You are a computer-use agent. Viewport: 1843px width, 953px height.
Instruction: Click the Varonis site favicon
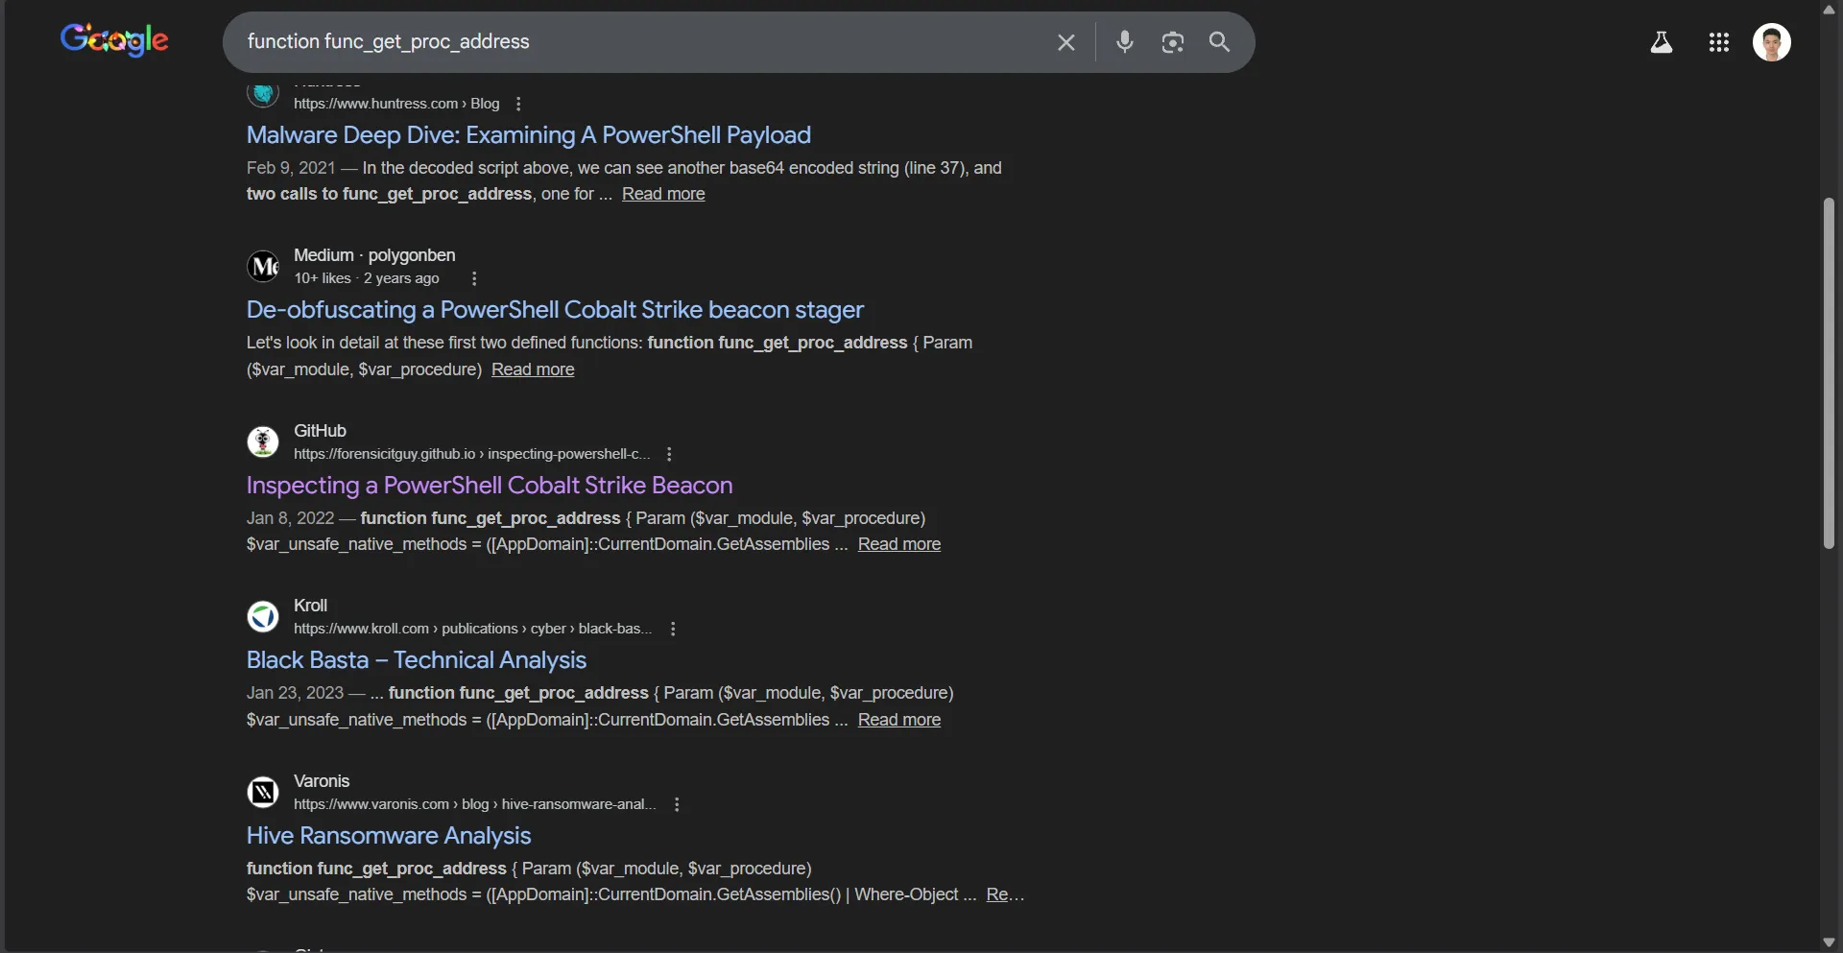tap(263, 792)
